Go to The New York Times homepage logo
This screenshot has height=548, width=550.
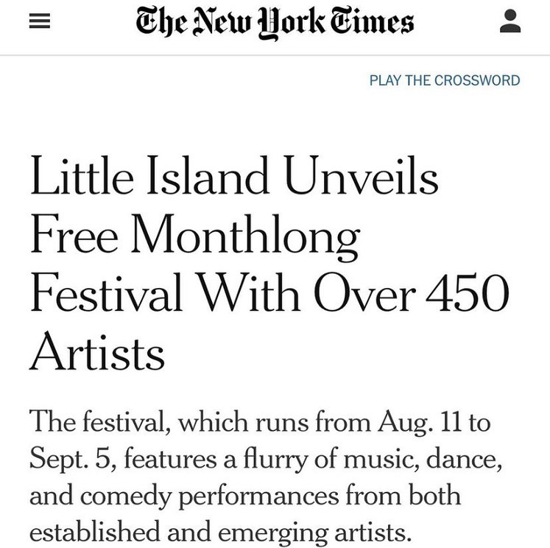(275, 24)
